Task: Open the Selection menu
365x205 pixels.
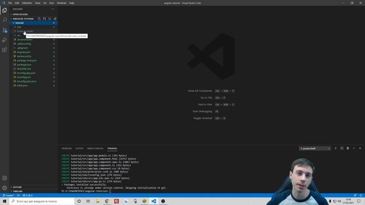Action: tap(27, 3)
